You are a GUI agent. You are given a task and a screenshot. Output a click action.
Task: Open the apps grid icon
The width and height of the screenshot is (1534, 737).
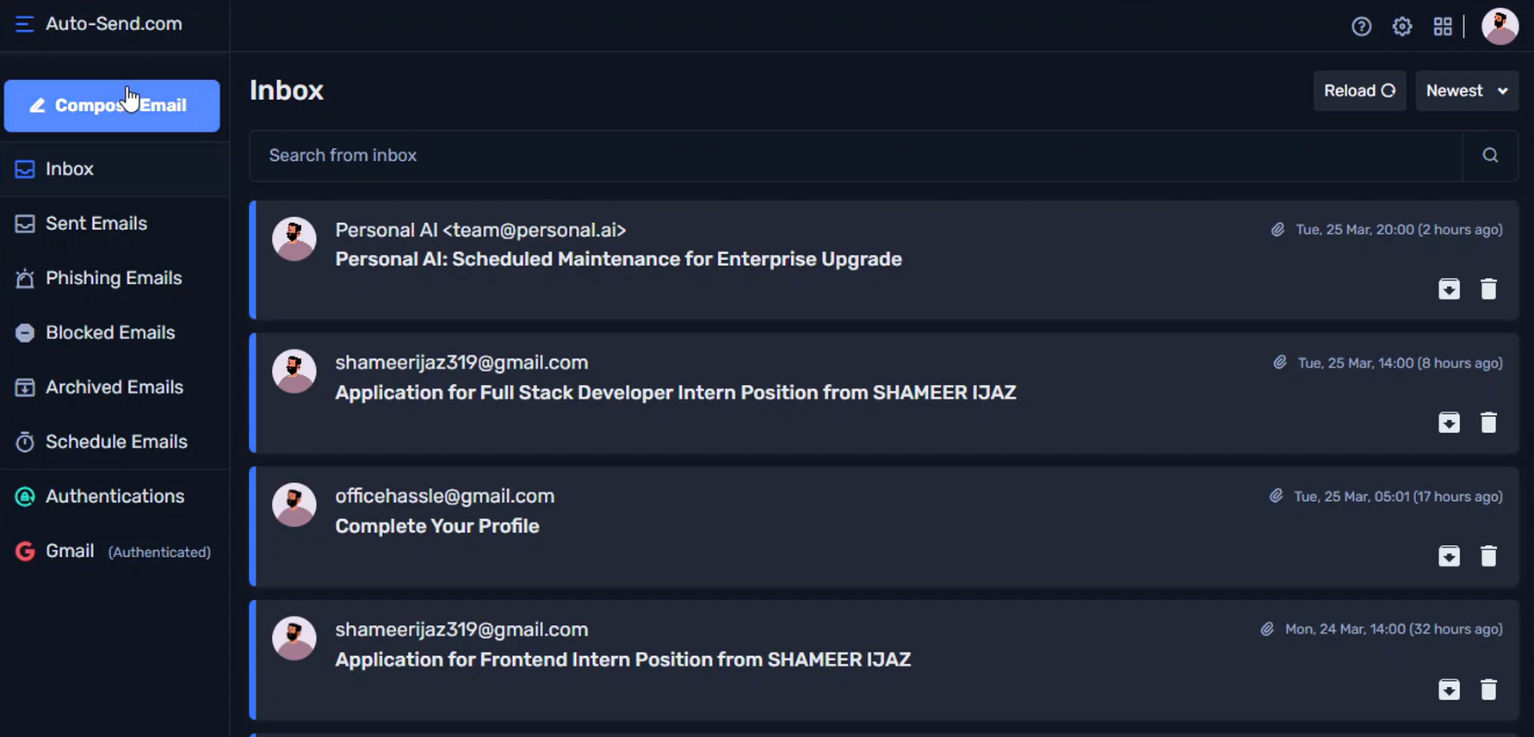pos(1443,27)
